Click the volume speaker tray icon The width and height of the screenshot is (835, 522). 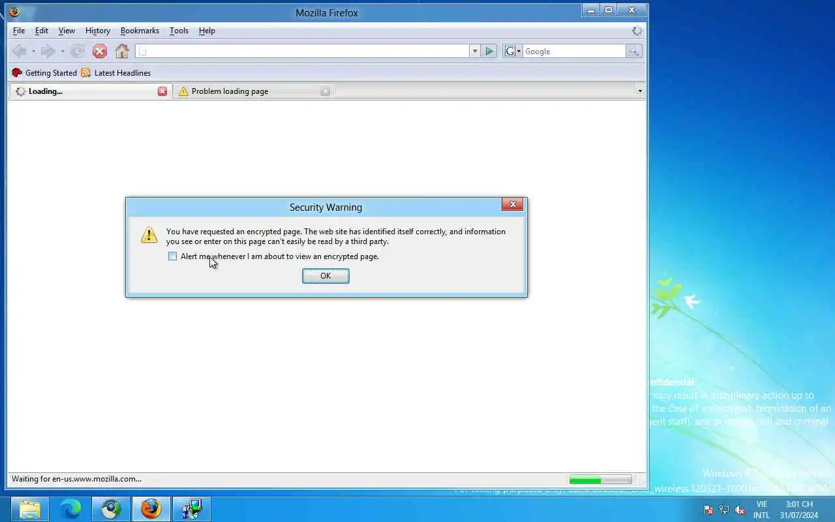pos(740,510)
